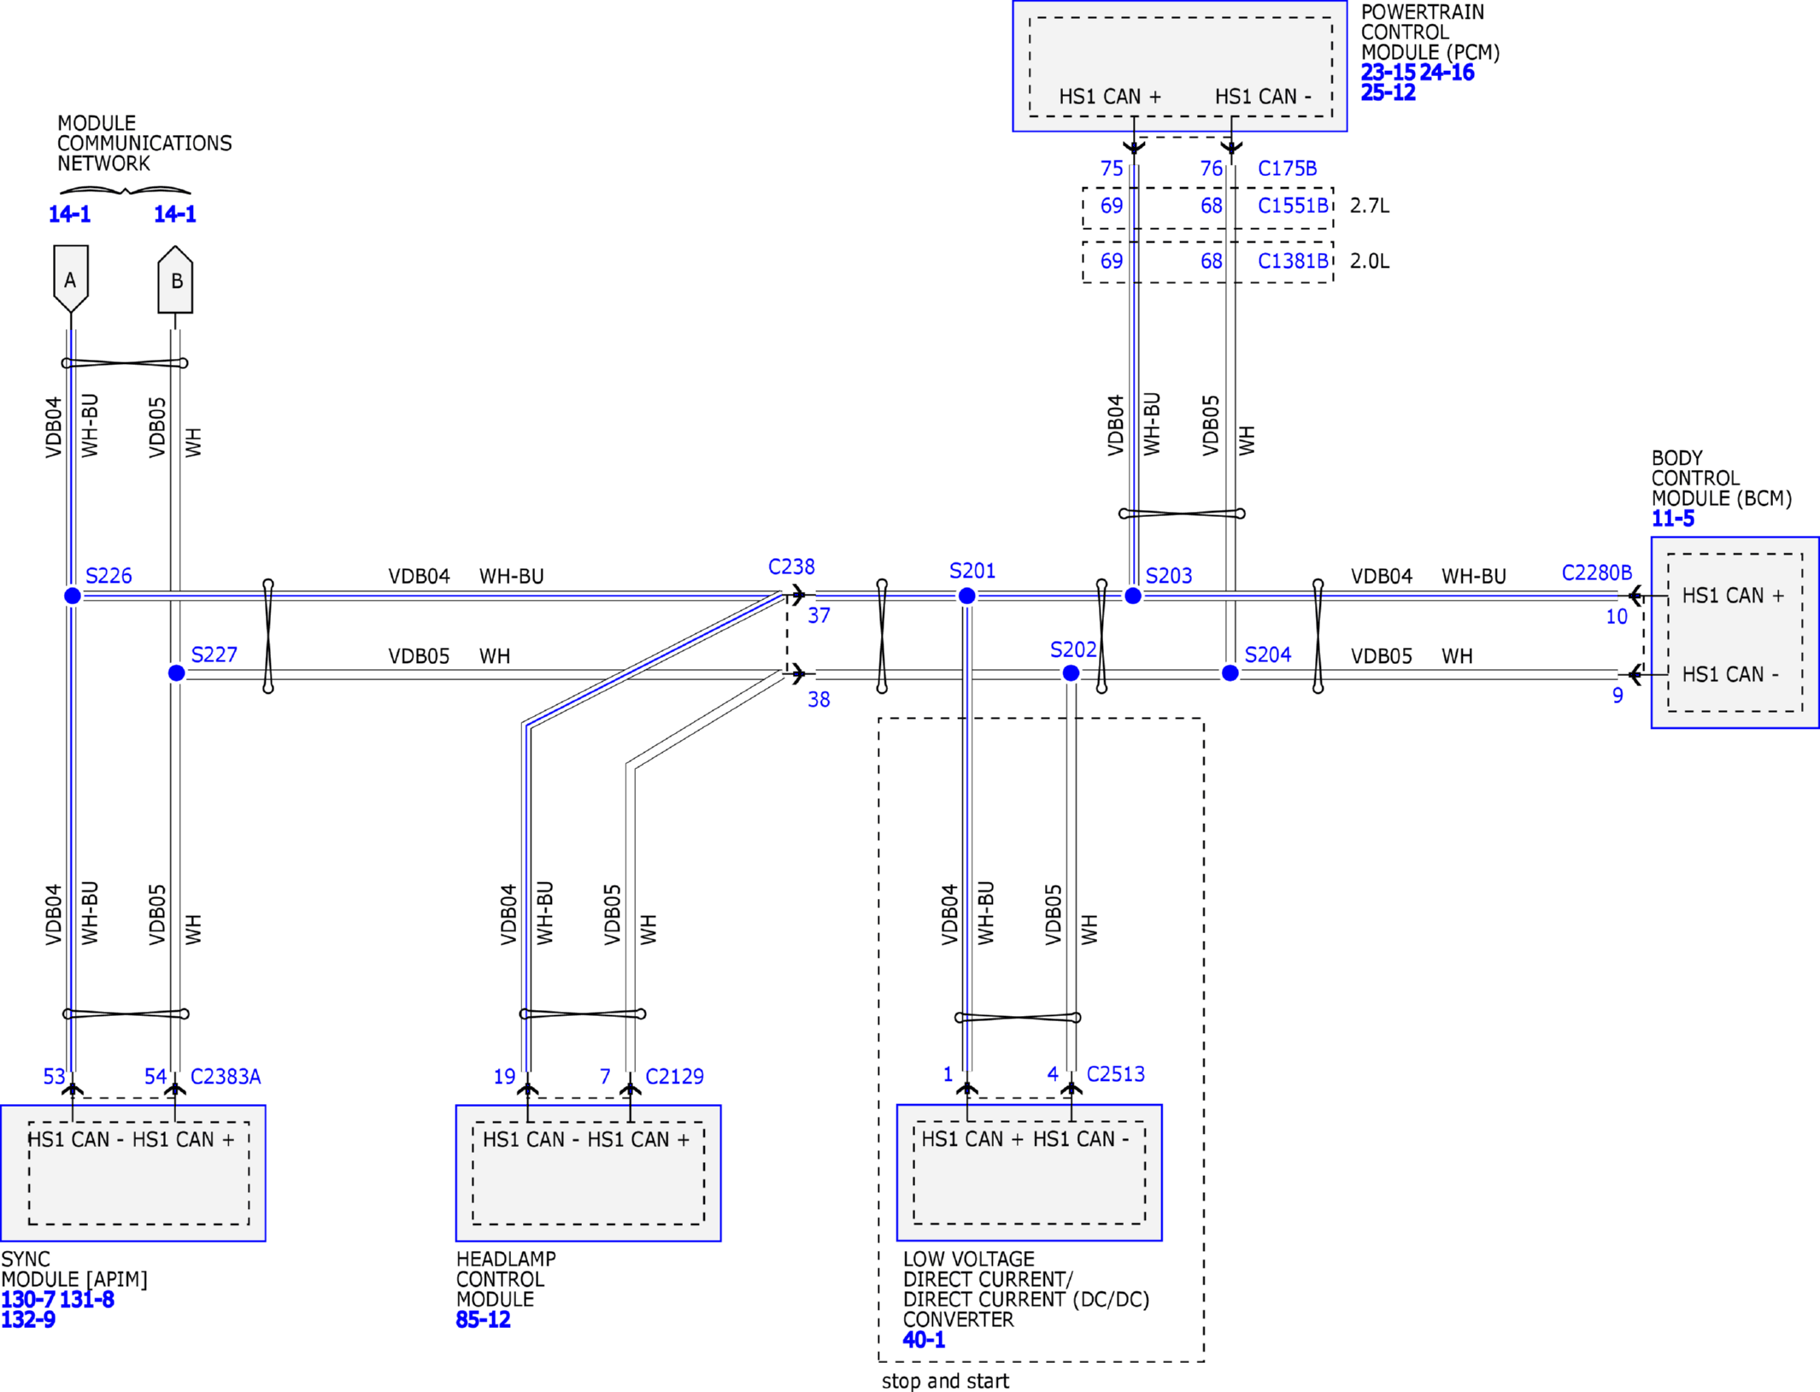Viewport: 1820px width, 1392px height.
Task: Select the Headlamp Control Module box
Action: (589, 1173)
